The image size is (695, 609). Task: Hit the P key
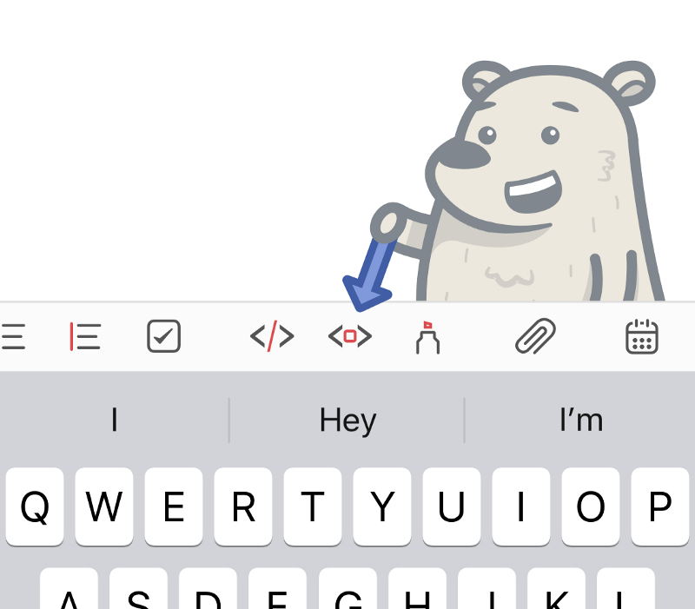[660, 506]
